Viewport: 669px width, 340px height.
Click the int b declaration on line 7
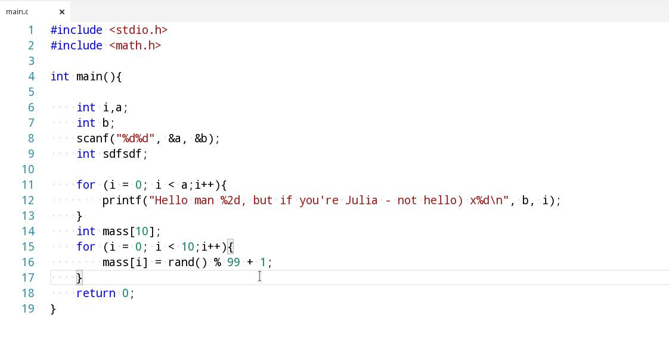[95, 123]
